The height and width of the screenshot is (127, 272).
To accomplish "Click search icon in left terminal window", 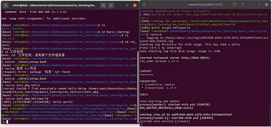I will (x=103, y=5).
